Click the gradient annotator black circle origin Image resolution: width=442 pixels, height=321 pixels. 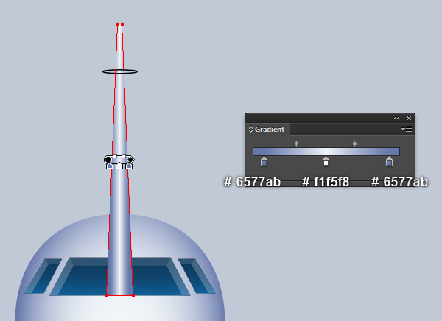coord(108,160)
